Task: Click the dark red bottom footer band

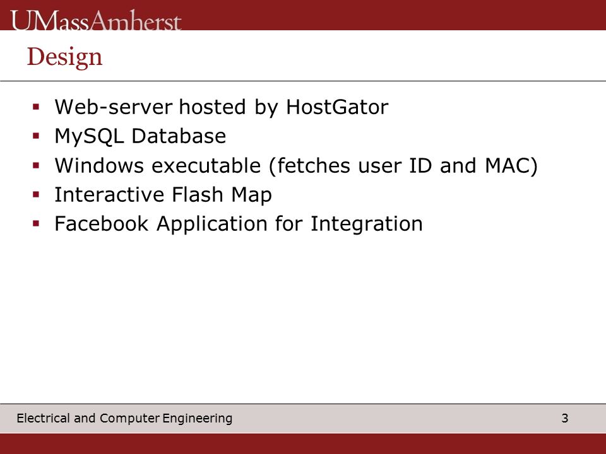Action: tap(303, 443)
